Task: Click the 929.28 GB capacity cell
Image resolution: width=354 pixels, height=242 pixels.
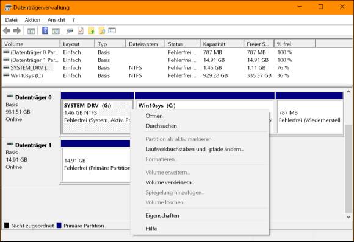Action: [215, 75]
